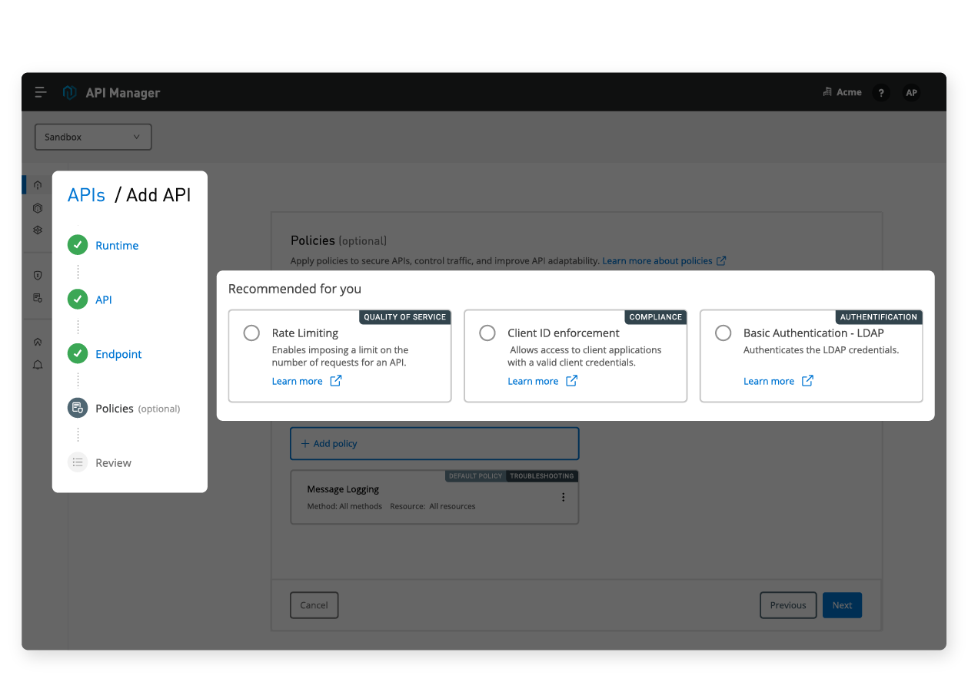The width and height of the screenshot is (968, 692).
Task: Open external link icon for Client ID enforcement
Action: click(x=571, y=381)
